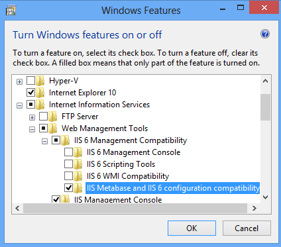This screenshot has height=247, width=281.
Task: Uncheck IIS Metabase and IIS 6 configuration compatibility
Action: (68, 188)
